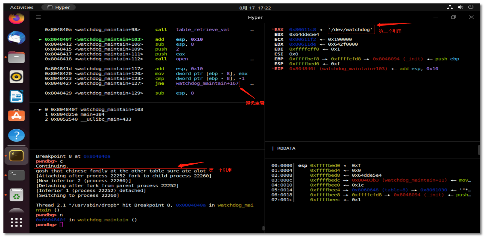The height and width of the screenshot is (237, 484).
Task: Open the GNOME Terminal dock icon
Action: tap(16, 175)
